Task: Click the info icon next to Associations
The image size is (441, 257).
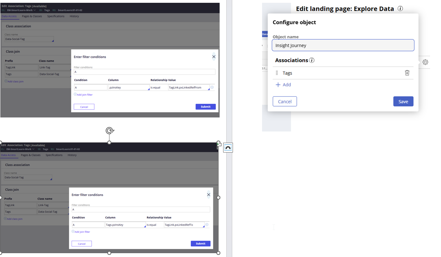Action: pyautogui.click(x=312, y=60)
